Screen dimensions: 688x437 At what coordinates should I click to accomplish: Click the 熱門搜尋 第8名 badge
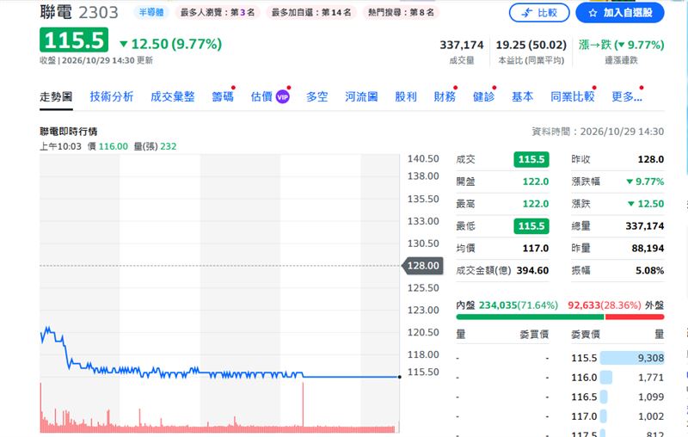tap(401, 12)
